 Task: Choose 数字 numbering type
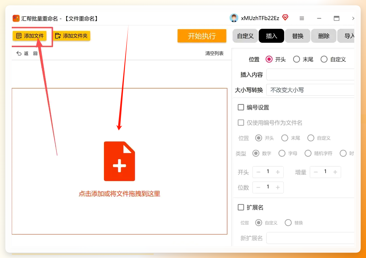coord(256,153)
